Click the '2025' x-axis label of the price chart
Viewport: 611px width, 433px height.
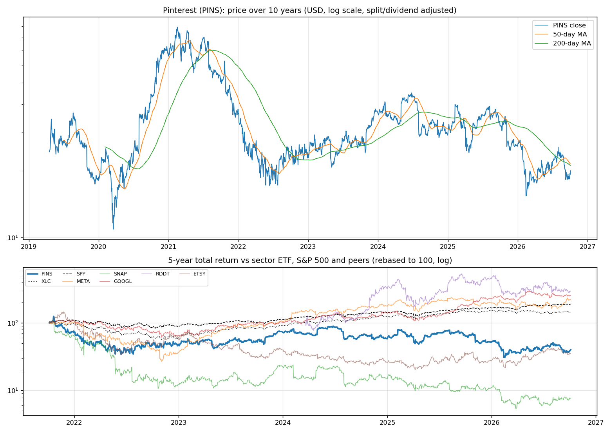pos(448,246)
